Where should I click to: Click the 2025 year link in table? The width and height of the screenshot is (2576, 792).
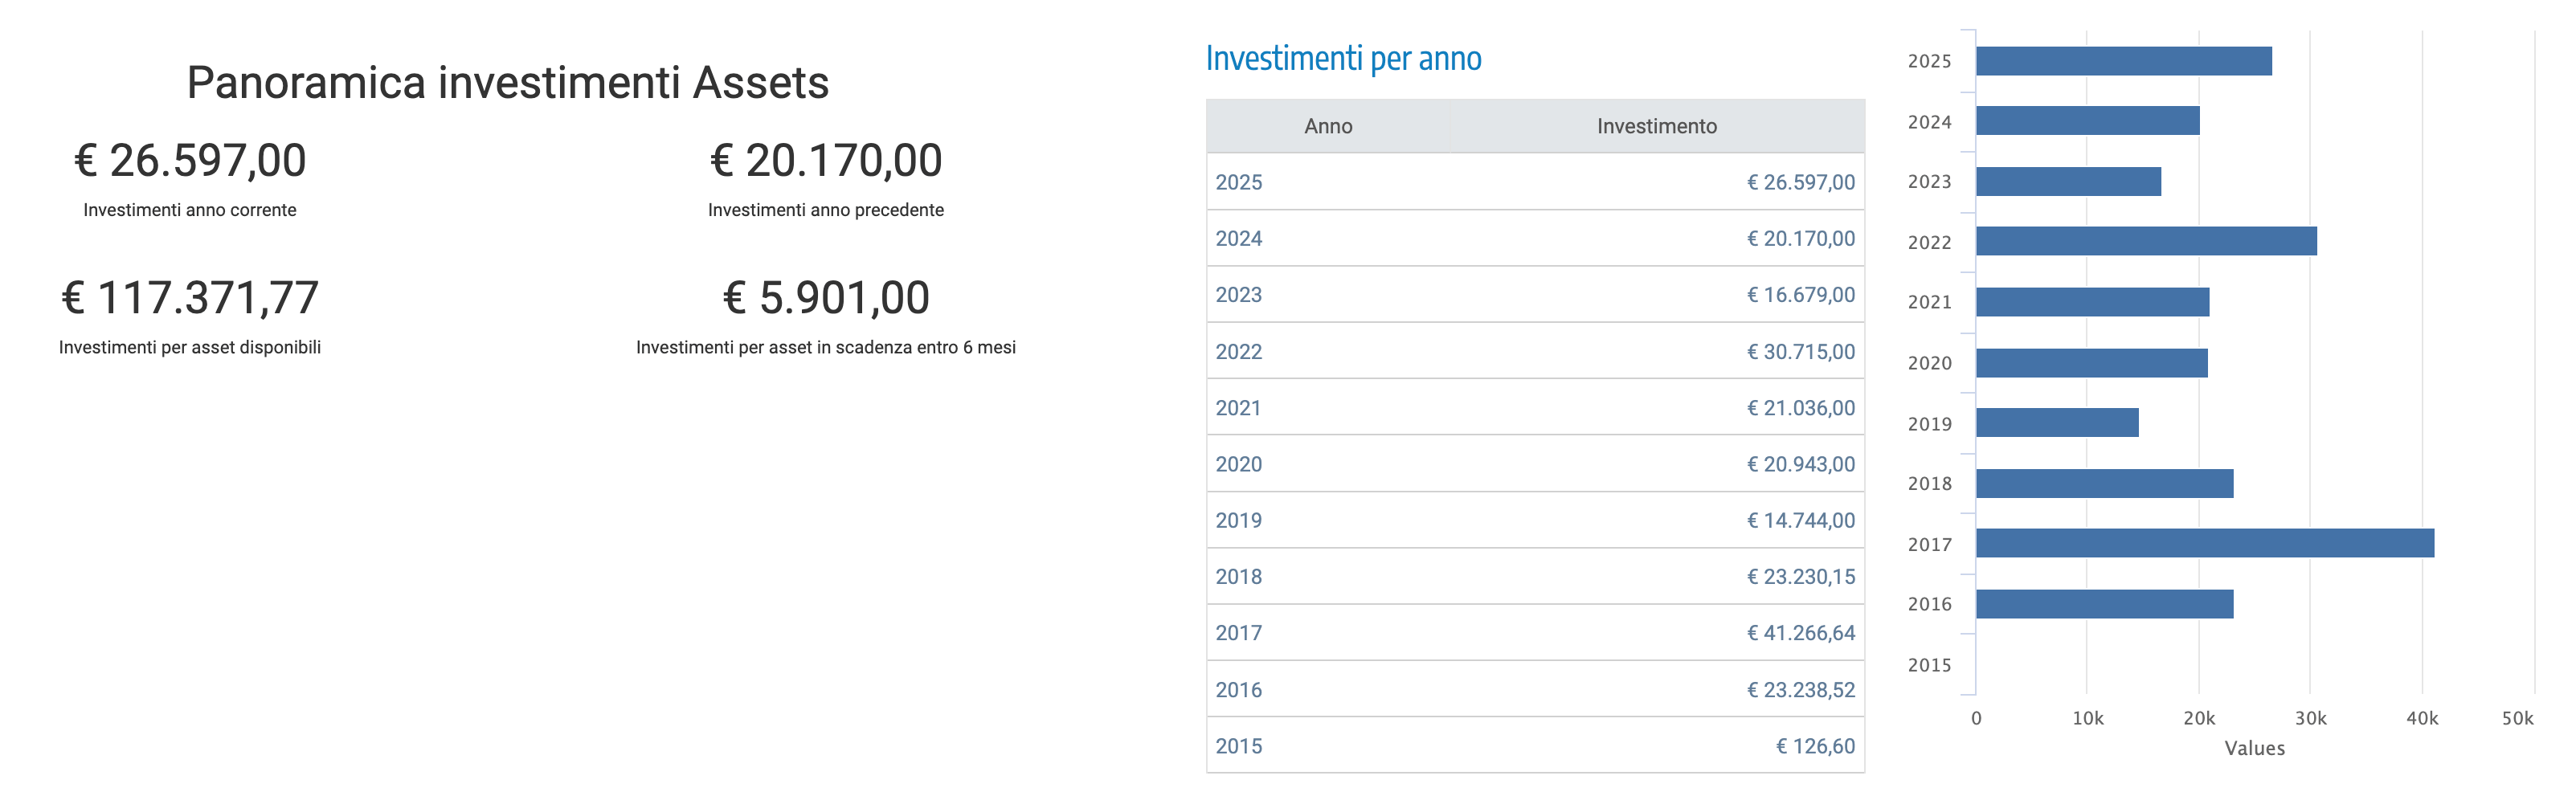point(1238,182)
